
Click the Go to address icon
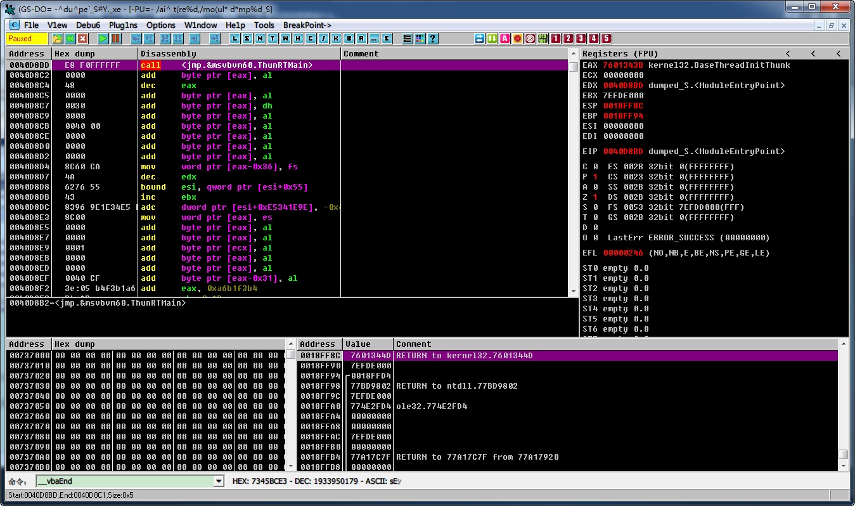pos(215,39)
